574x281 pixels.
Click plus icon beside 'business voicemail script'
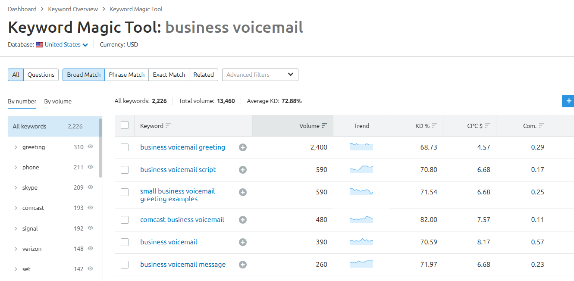coord(243,170)
